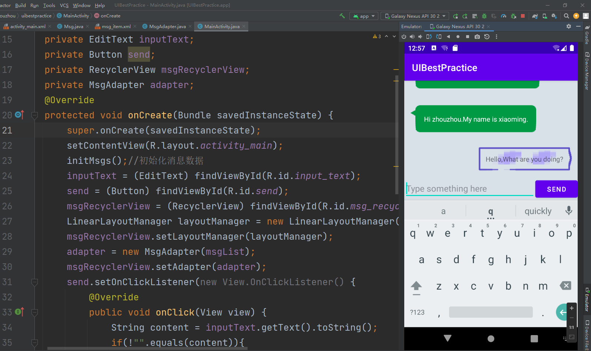
Task: Tap the phone navigation back triangle
Action: [448, 338]
